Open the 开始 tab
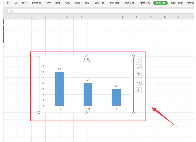196x142 pixels. [x=14, y=3]
